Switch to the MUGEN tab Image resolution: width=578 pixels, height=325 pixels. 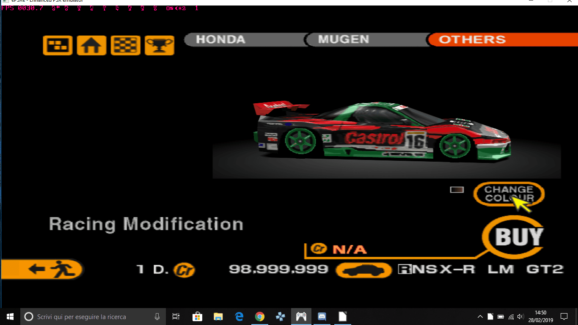[x=366, y=40]
